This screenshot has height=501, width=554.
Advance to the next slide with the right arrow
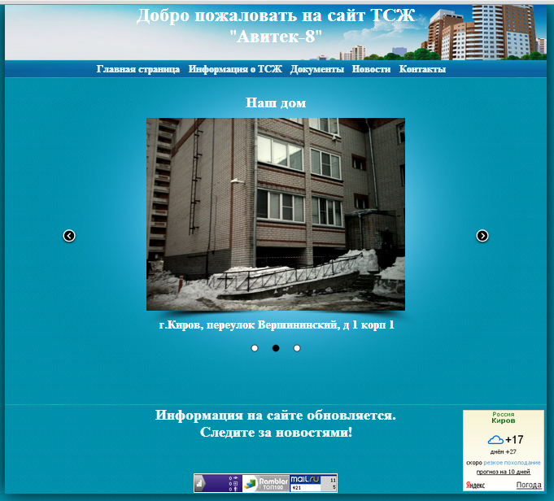click(482, 236)
